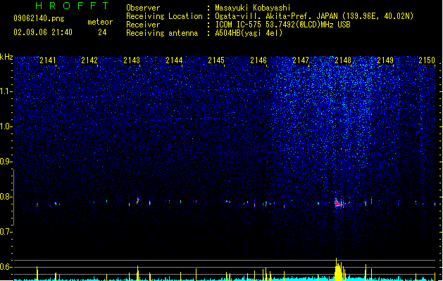Click time marker 2143
The height and width of the screenshot is (281, 443).
132,60
